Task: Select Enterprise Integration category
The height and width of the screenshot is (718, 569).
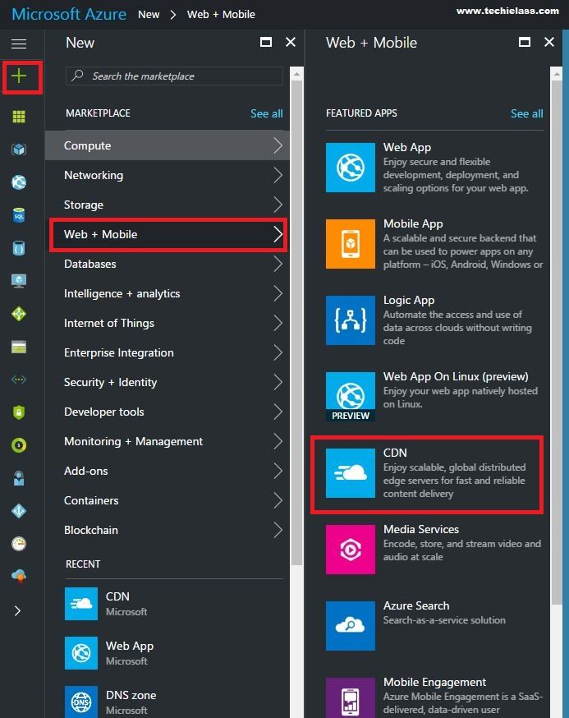Action: [167, 352]
